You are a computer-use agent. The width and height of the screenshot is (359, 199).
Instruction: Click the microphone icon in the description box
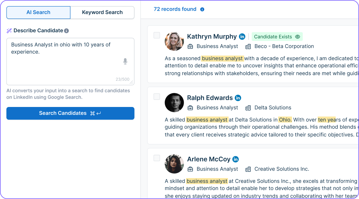click(125, 61)
